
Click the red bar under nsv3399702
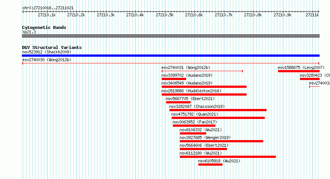(174, 79)
